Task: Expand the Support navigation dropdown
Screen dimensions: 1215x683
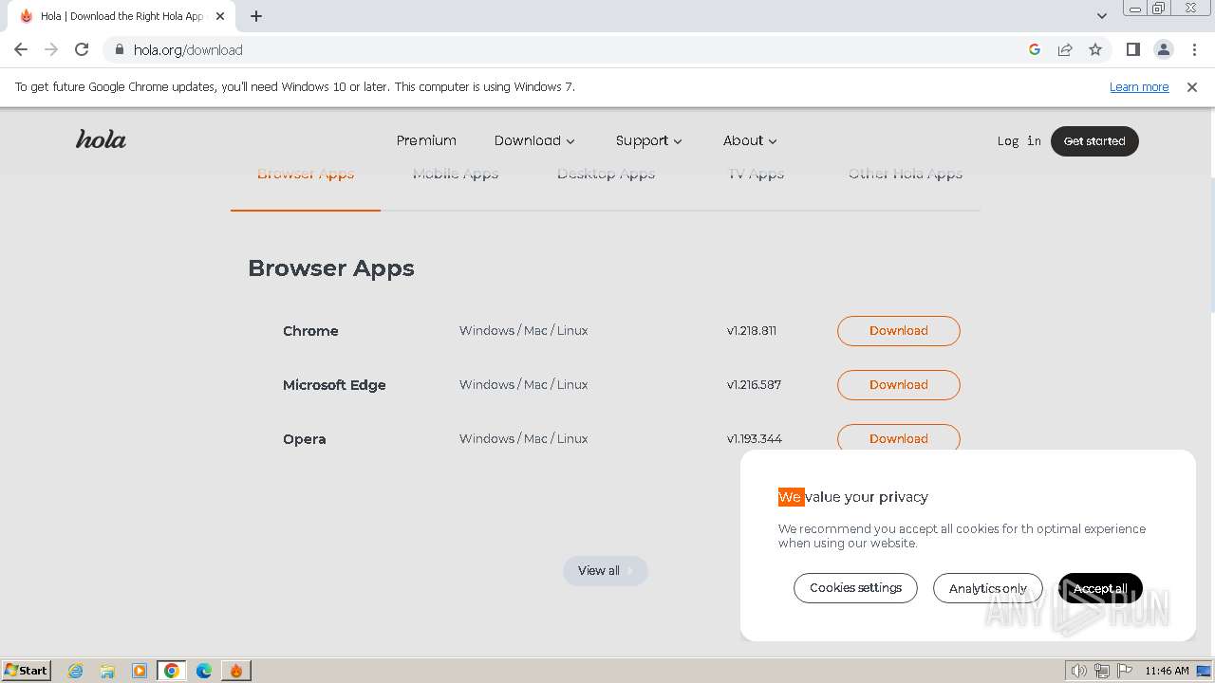Action: (649, 140)
